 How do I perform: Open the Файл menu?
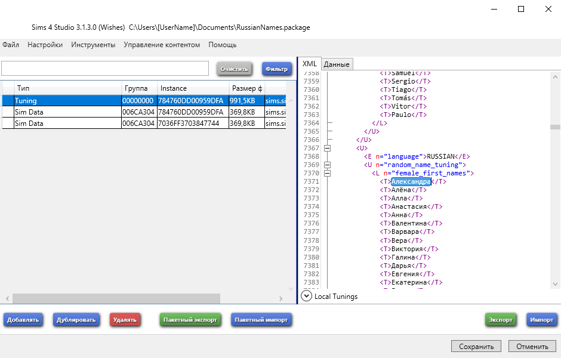[x=11, y=45]
